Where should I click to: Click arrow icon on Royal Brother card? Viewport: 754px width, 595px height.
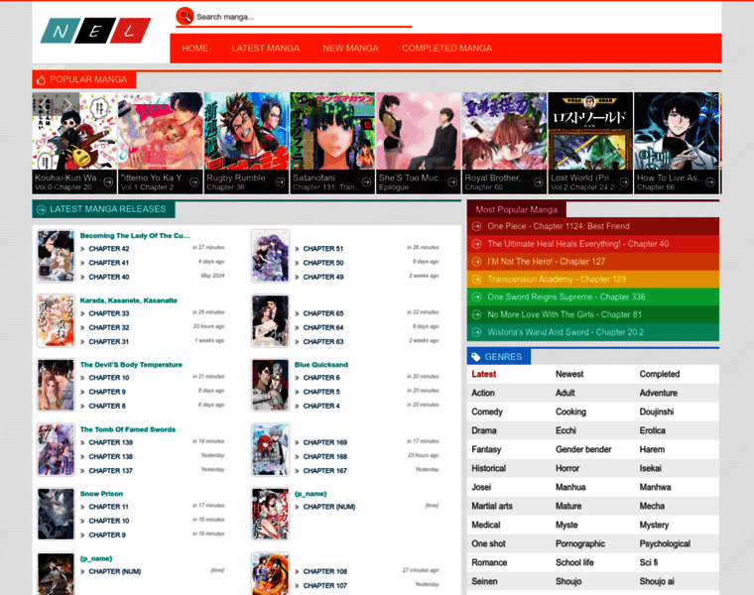(539, 182)
